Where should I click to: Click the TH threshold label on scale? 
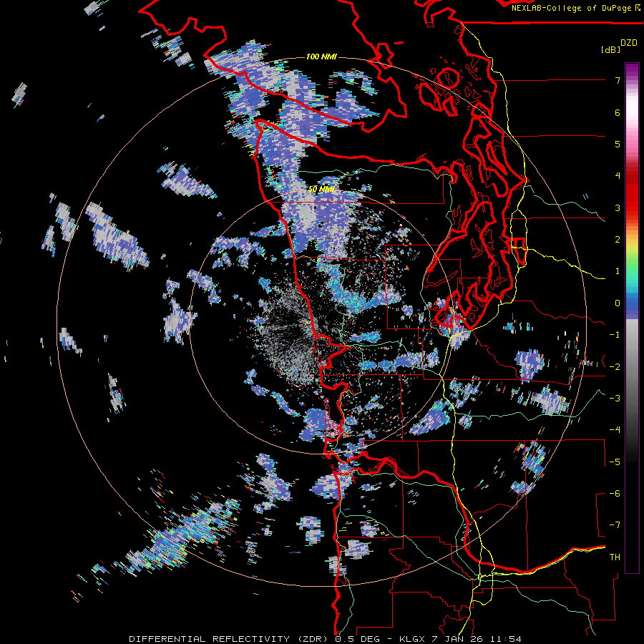click(615, 557)
